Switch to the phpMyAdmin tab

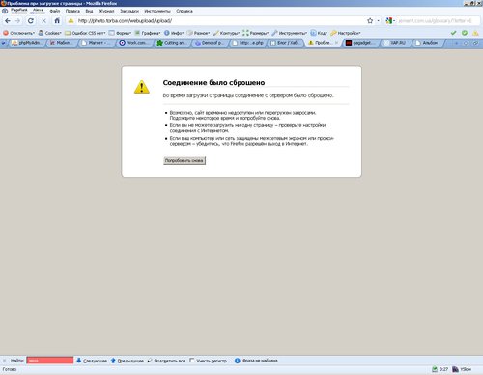(26, 43)
